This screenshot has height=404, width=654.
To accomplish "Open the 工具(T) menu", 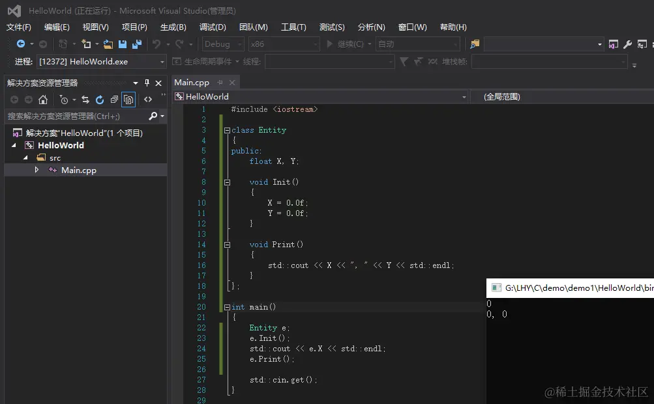I will (293, 27).
